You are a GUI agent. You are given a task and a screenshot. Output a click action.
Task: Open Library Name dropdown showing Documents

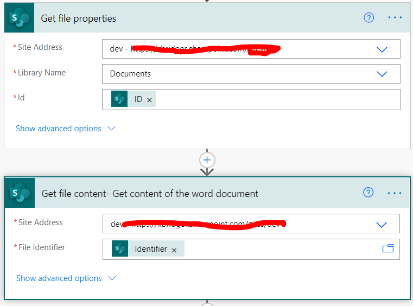(x=382, y=74)
